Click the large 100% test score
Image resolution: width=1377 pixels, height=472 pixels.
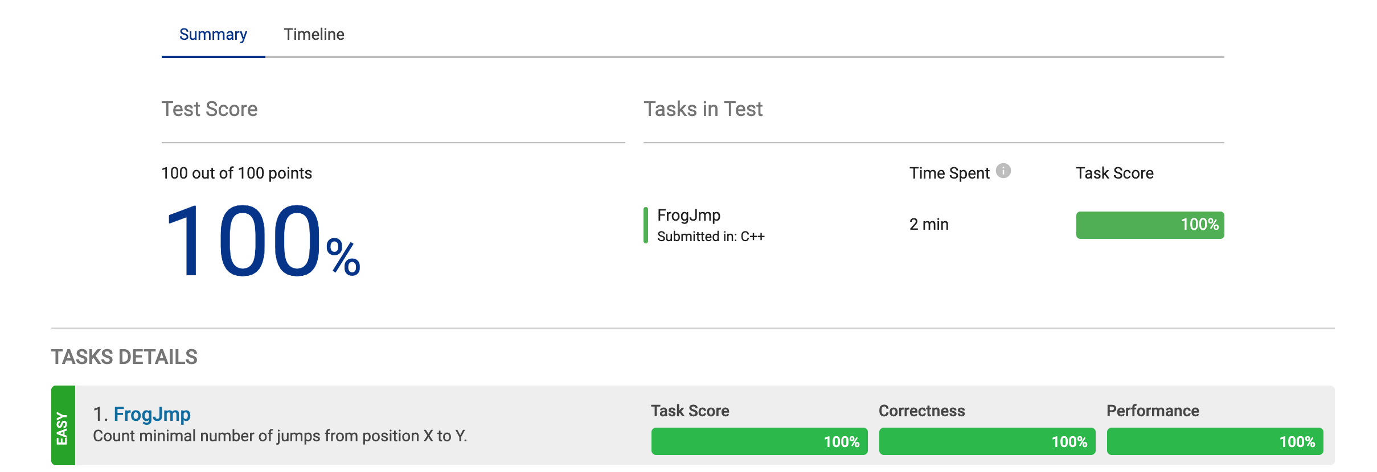coord(262,242)
